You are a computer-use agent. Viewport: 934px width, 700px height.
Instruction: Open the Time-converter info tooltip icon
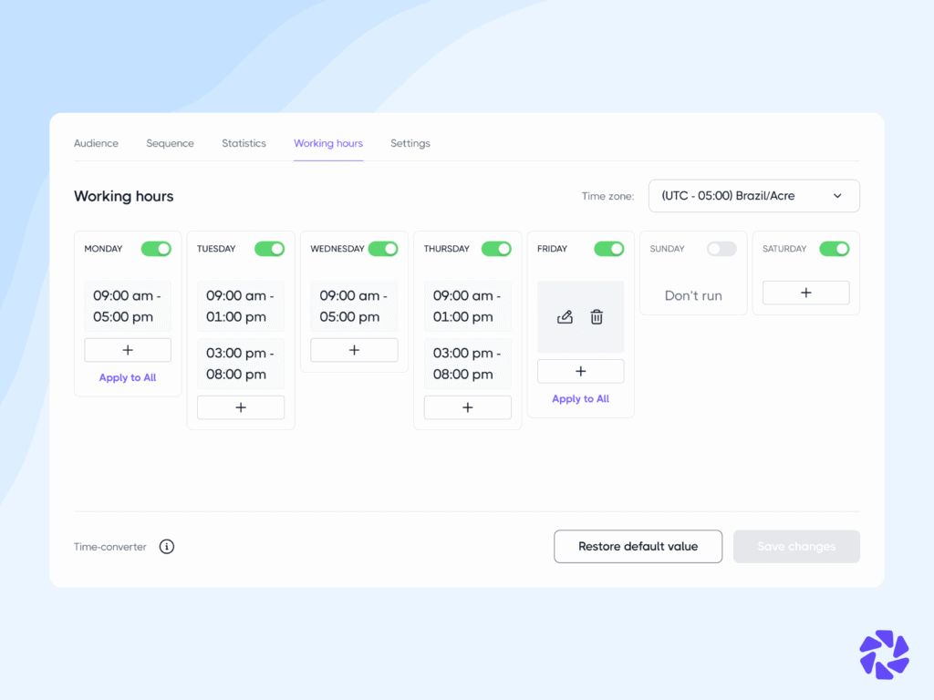(x=166, y=546)
